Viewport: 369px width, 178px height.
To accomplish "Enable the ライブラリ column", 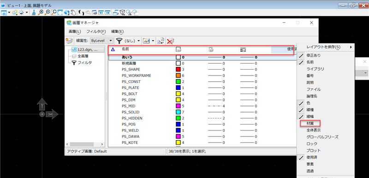I will point(315,69).
